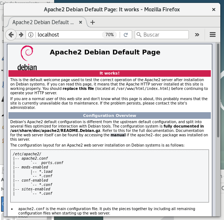Click the Firefox window title bar

(x=112, y=10)
